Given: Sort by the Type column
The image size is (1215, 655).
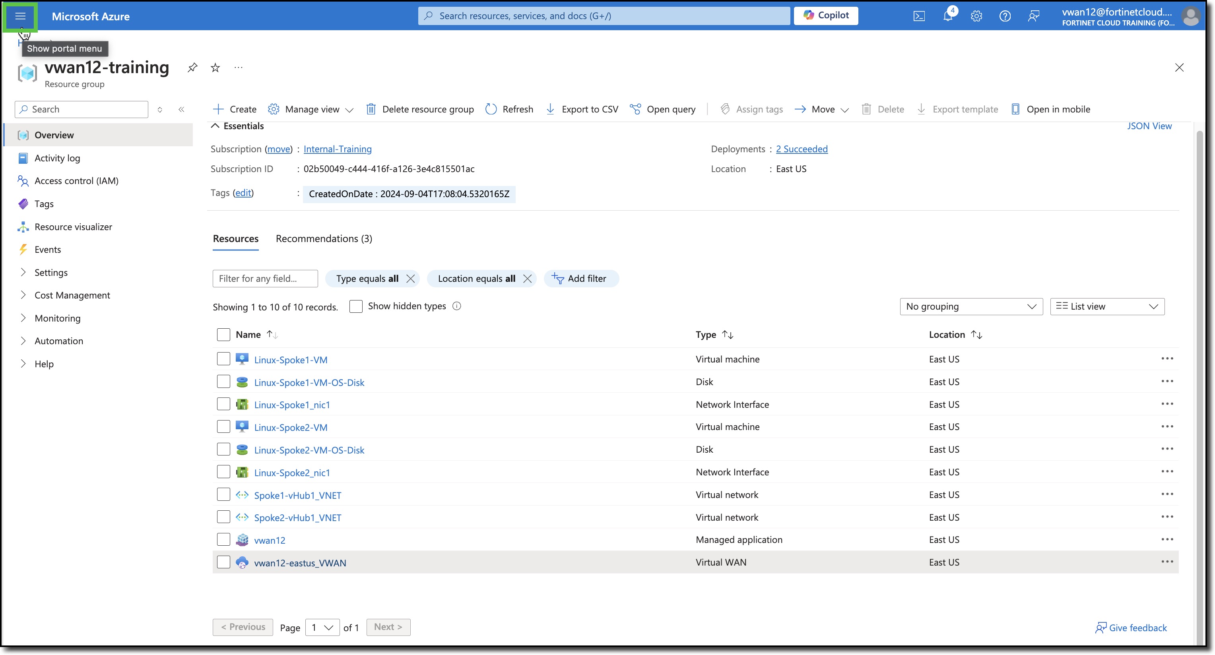Looking at the screenshot, I should (714, 335).
